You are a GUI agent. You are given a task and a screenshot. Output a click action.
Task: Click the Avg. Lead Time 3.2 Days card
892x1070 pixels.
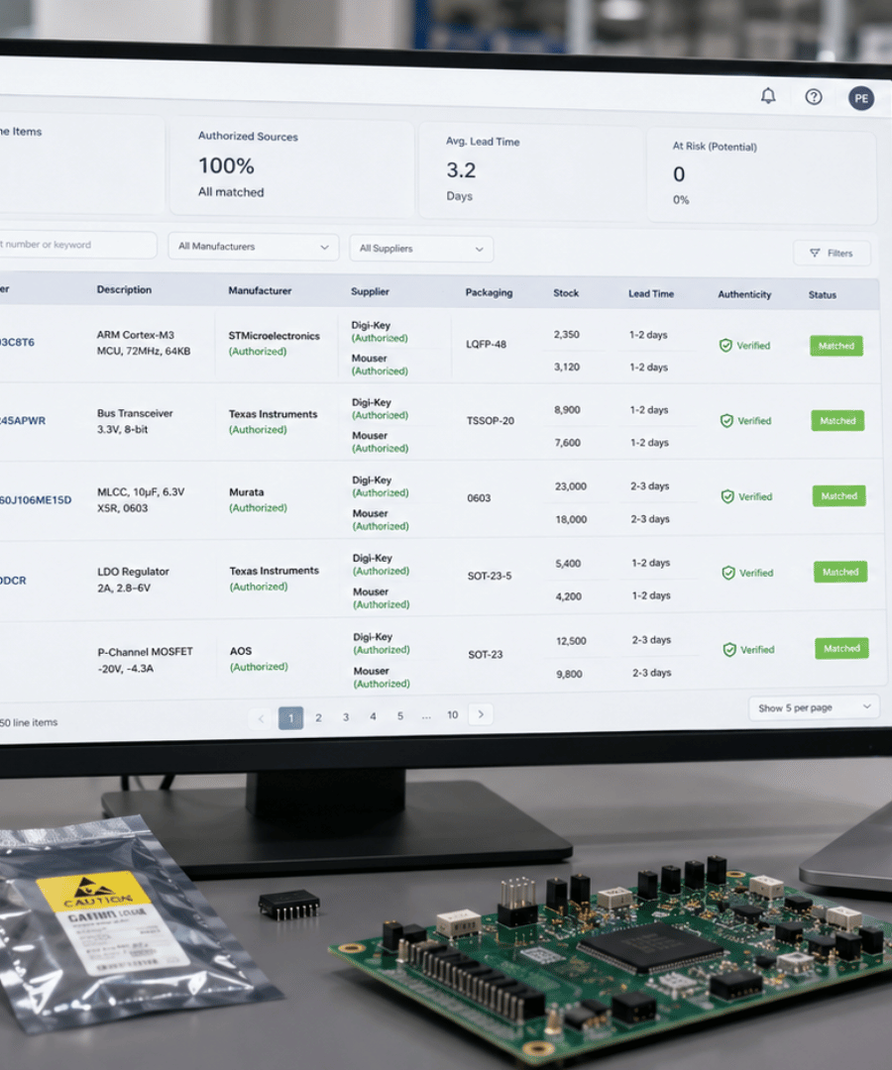(531, 170)
